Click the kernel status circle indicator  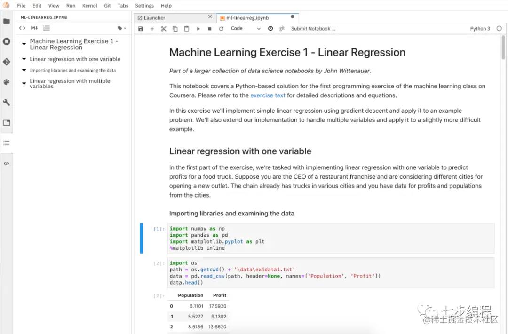(499, 29)
